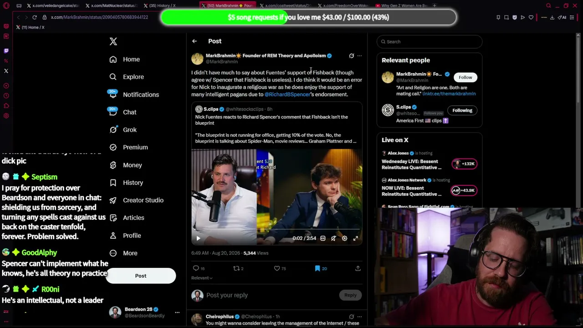Open Bookmarks tab '(11) Home / X'
This screenshot has height=328, width=583.
31,27
